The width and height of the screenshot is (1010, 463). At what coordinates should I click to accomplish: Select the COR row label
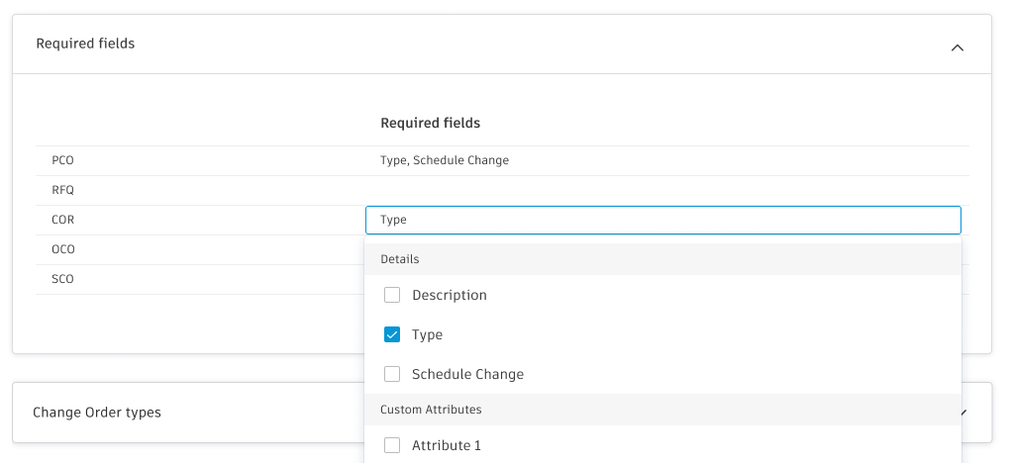point(62,220)
